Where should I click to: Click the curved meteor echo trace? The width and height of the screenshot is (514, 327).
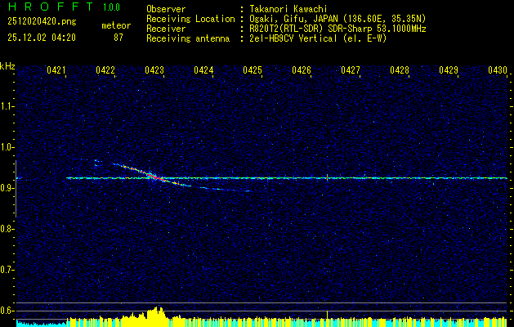coord(188,184)
